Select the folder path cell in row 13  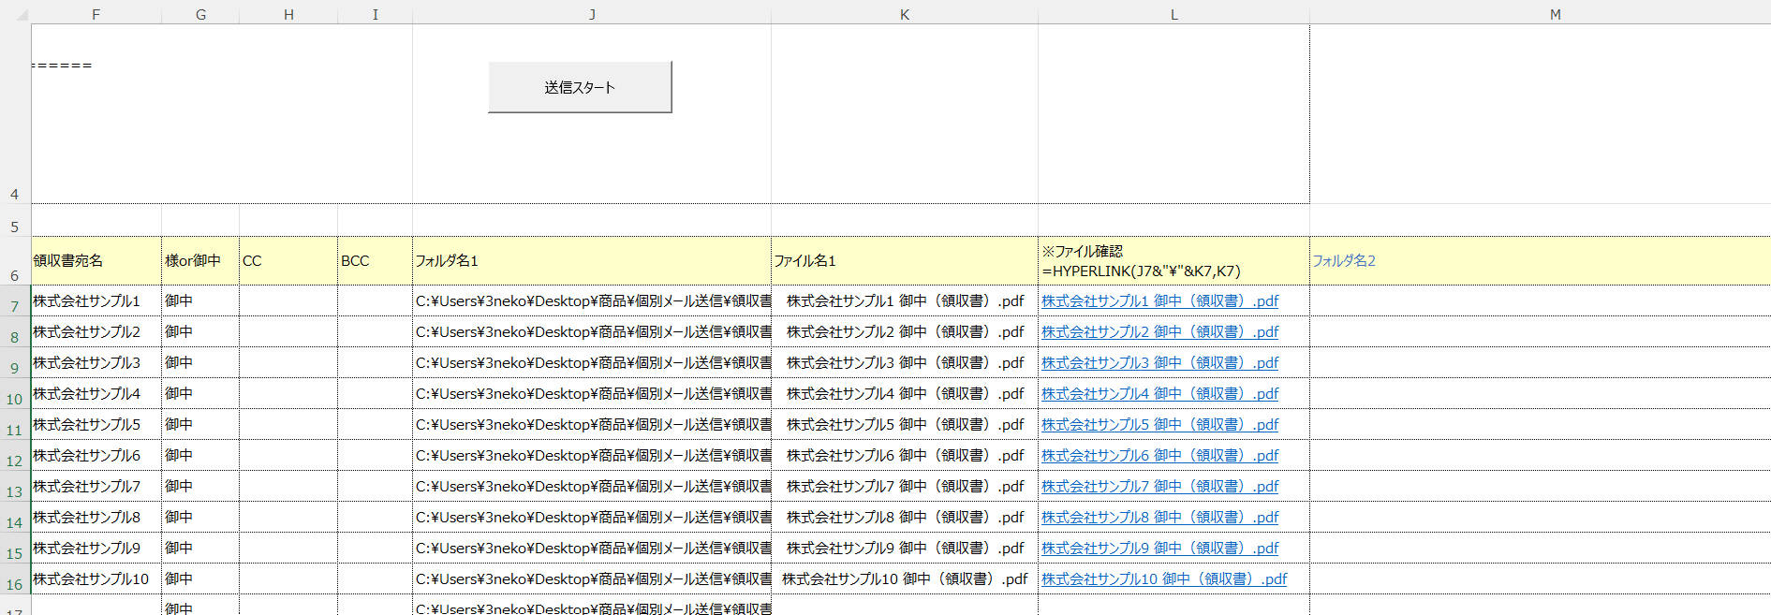592,487
